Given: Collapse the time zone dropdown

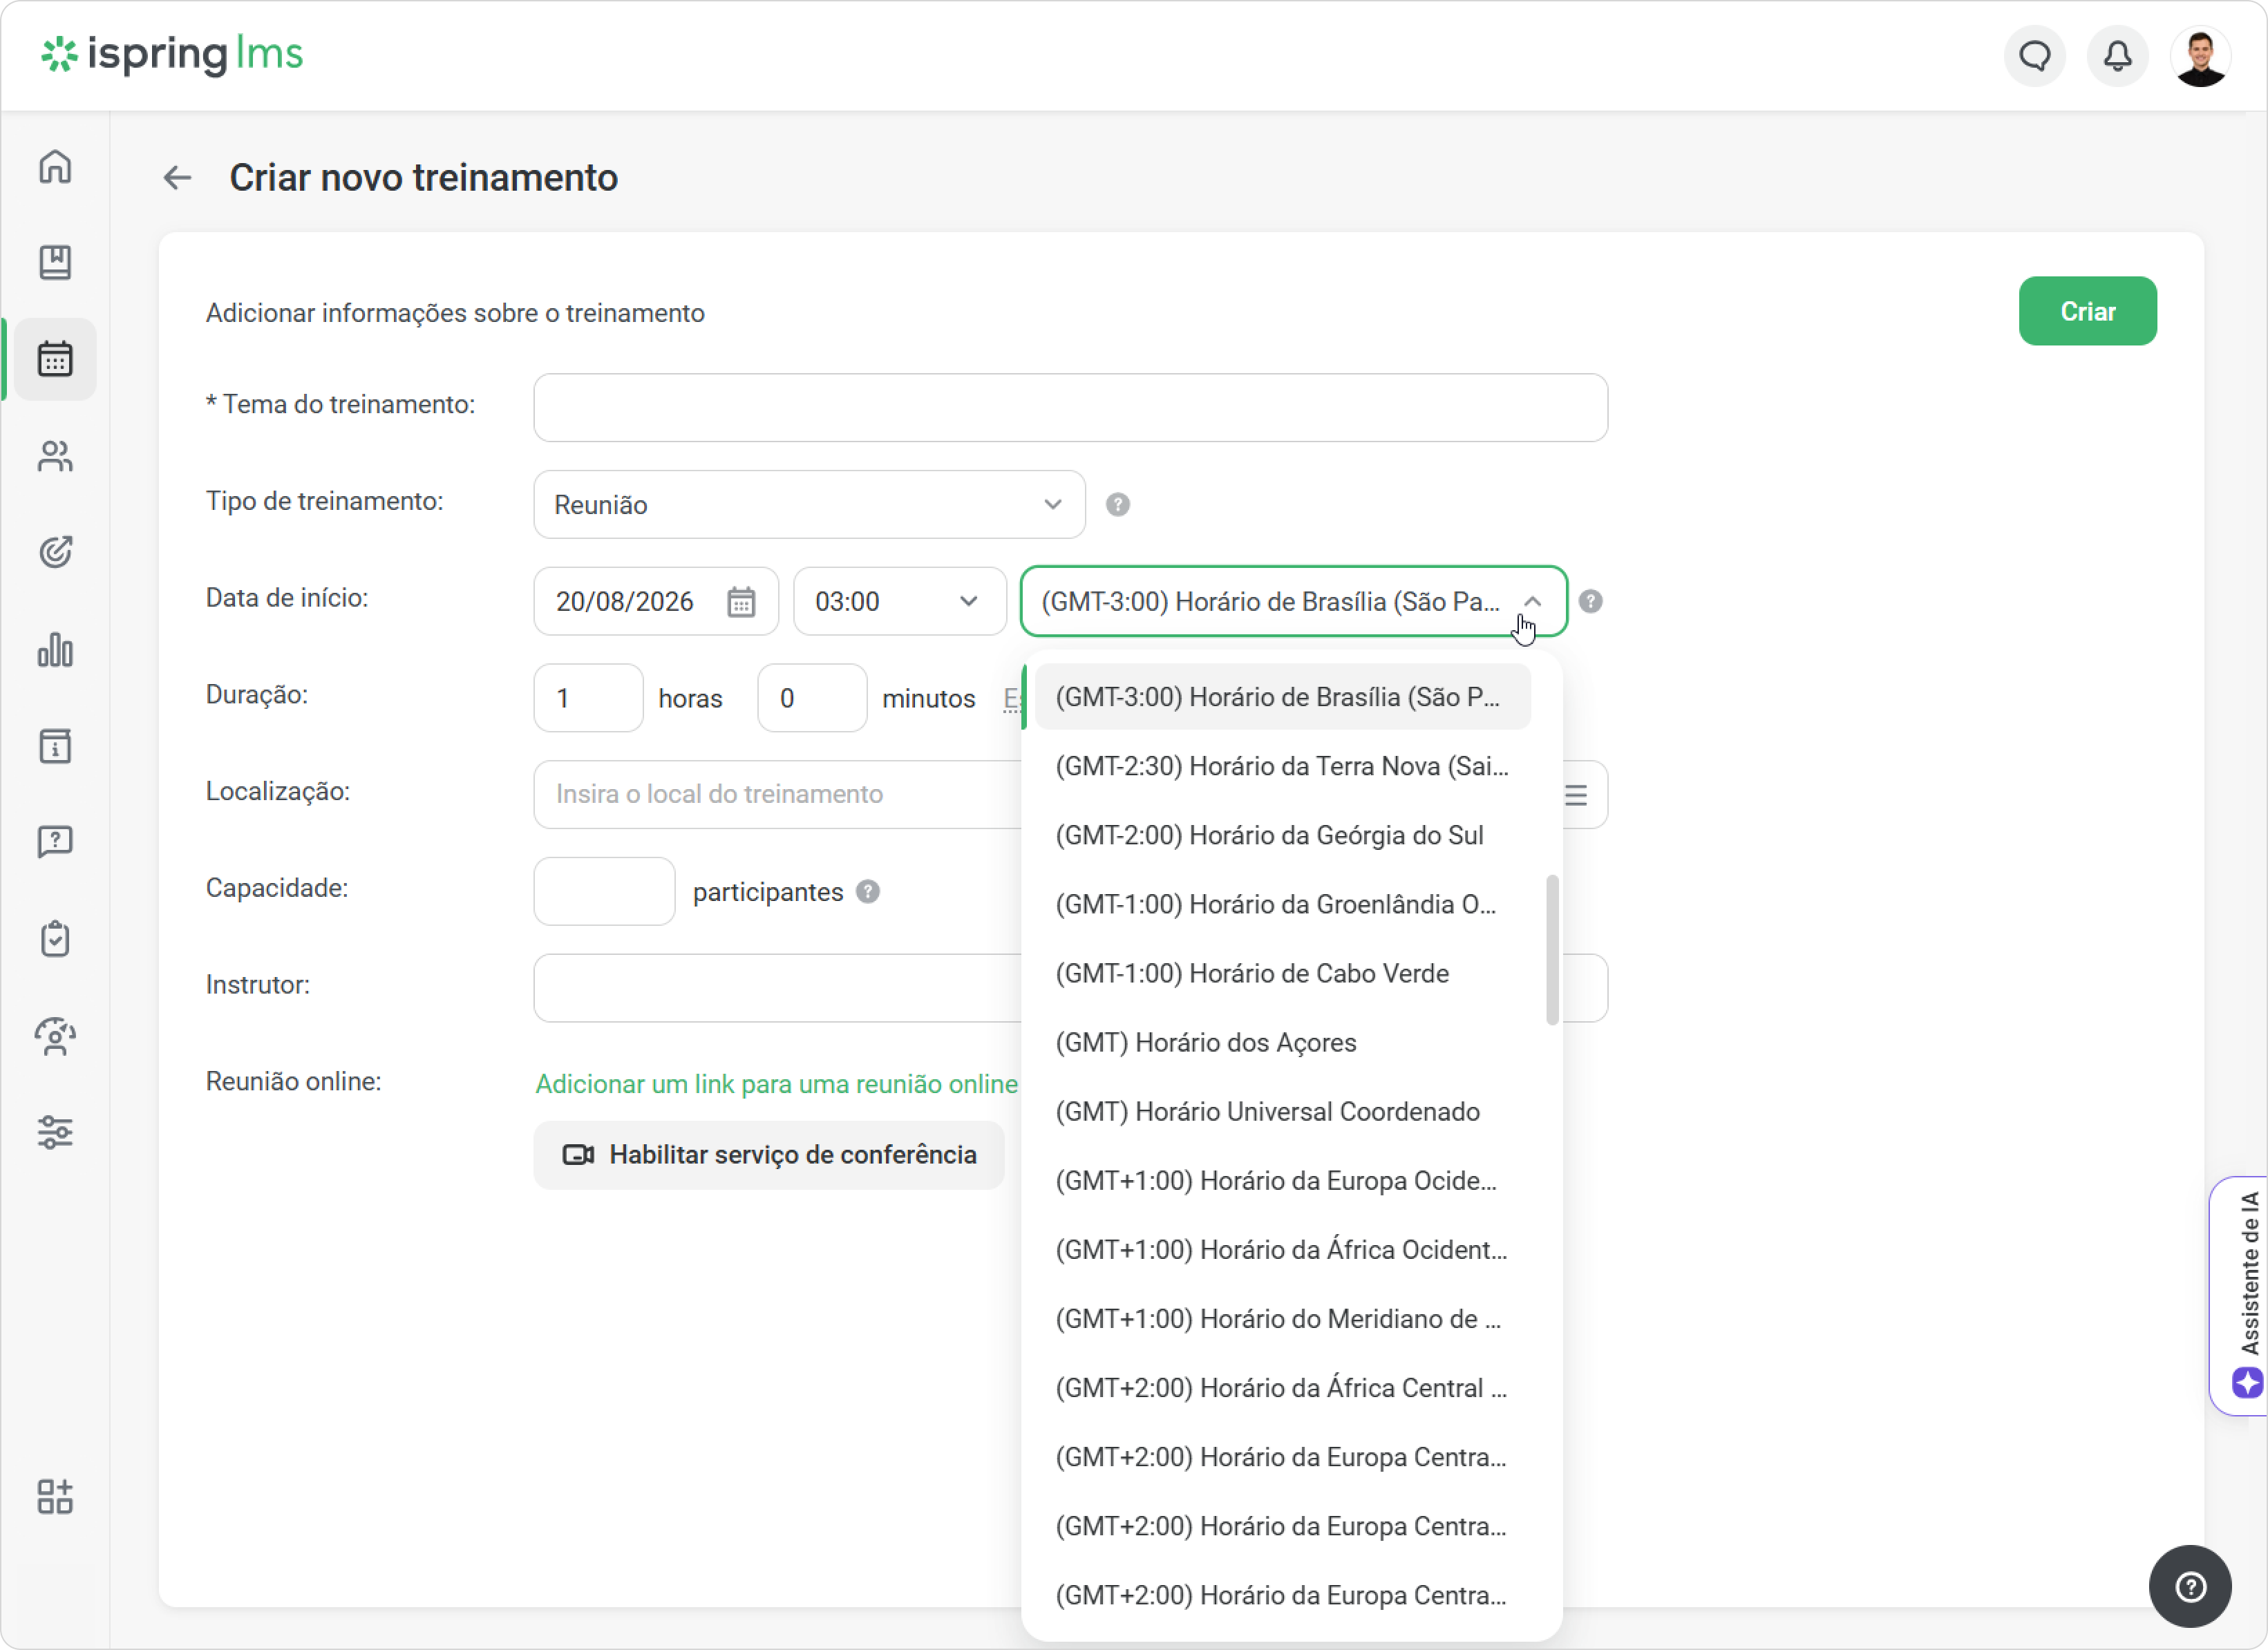Looking at the screenshot, I should click(x=1531, y=602).
